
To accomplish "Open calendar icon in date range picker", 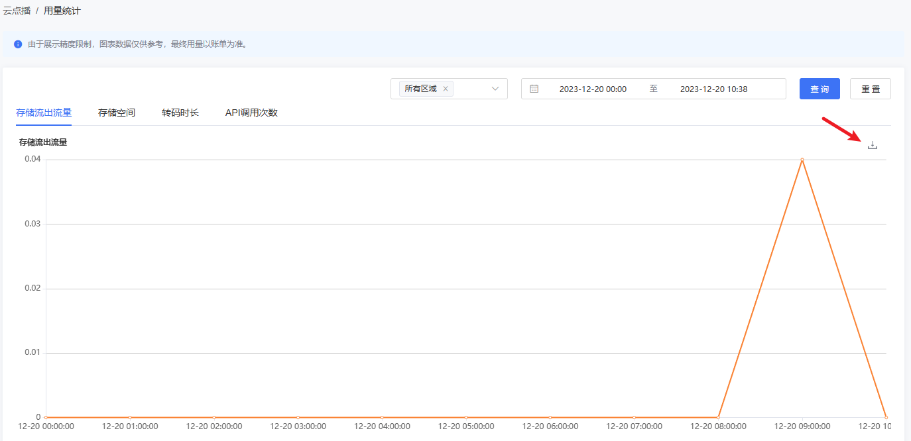I will point(534,89).
